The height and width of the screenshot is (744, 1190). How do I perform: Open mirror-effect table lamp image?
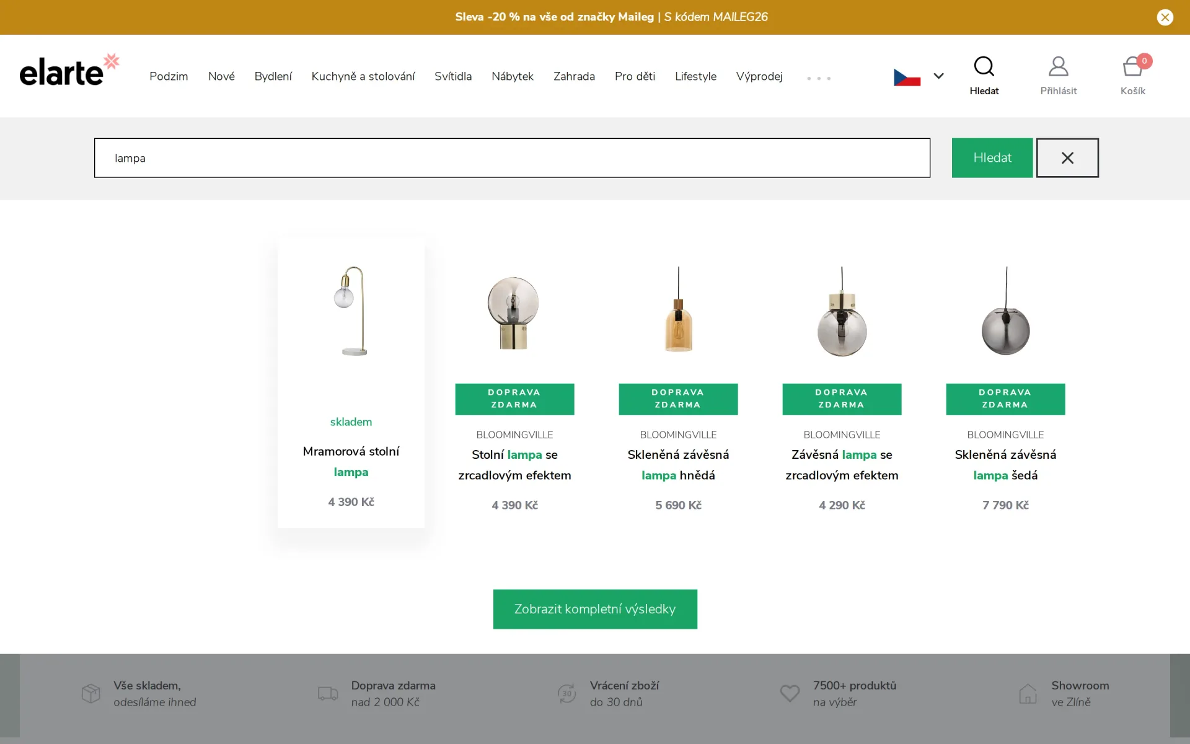point(513,312)
